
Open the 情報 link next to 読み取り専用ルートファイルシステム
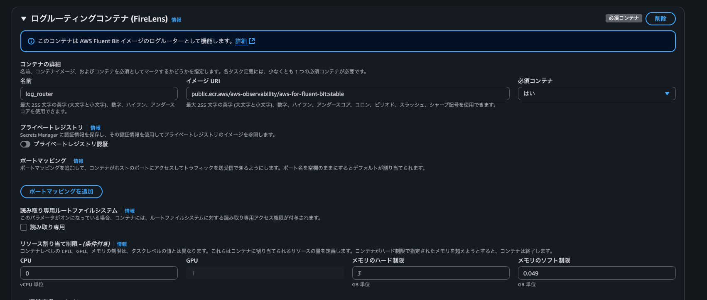(x=130, y=211)
